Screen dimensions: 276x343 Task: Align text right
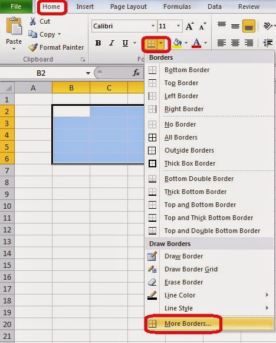point(249,43)
